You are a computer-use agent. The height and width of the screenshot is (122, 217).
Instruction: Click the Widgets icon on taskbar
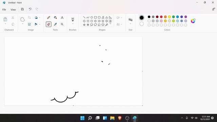point(105,118)
